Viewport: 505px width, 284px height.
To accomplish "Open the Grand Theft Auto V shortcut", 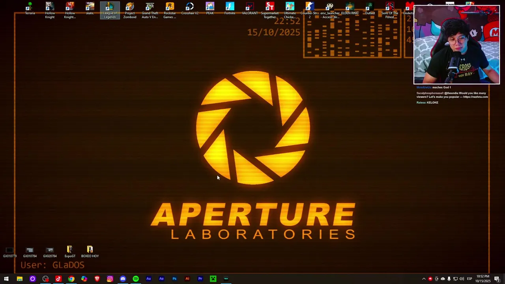I will 150,11.
